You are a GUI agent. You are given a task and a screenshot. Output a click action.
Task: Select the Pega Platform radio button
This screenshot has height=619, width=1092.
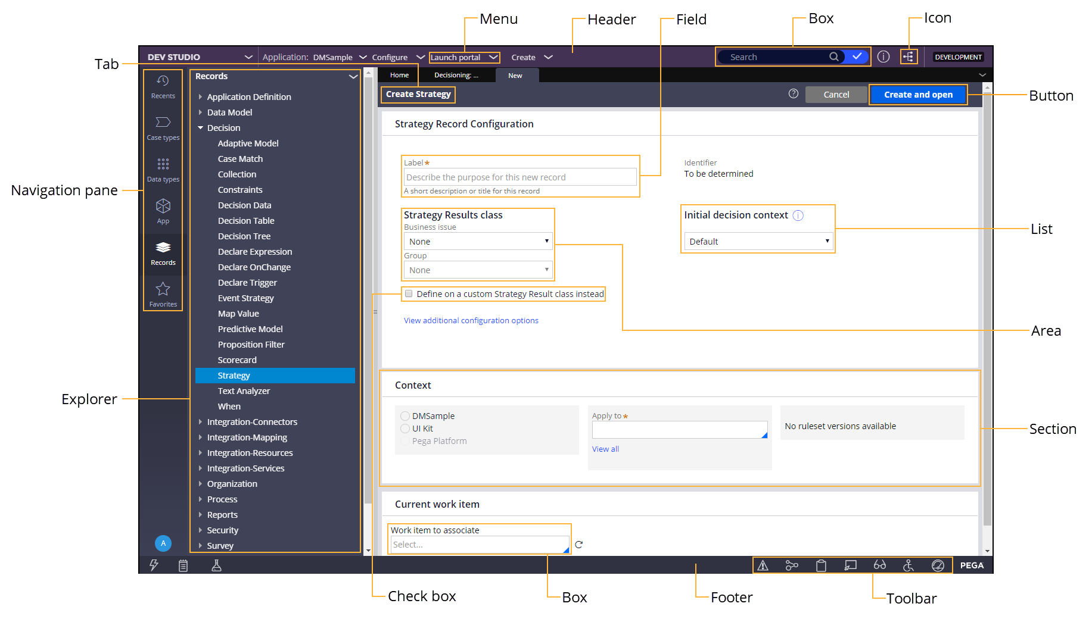tap(405, 440)
